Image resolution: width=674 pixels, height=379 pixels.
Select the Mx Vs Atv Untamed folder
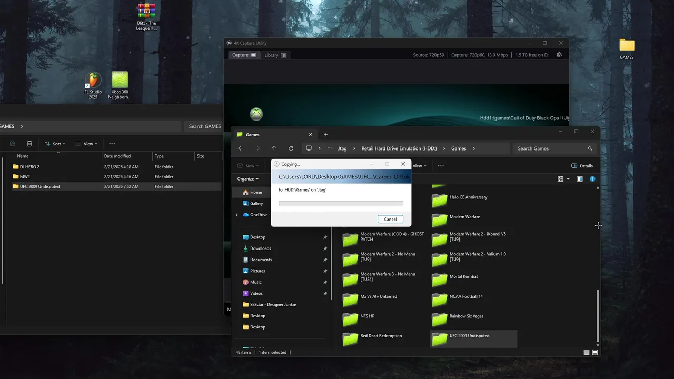384,299
